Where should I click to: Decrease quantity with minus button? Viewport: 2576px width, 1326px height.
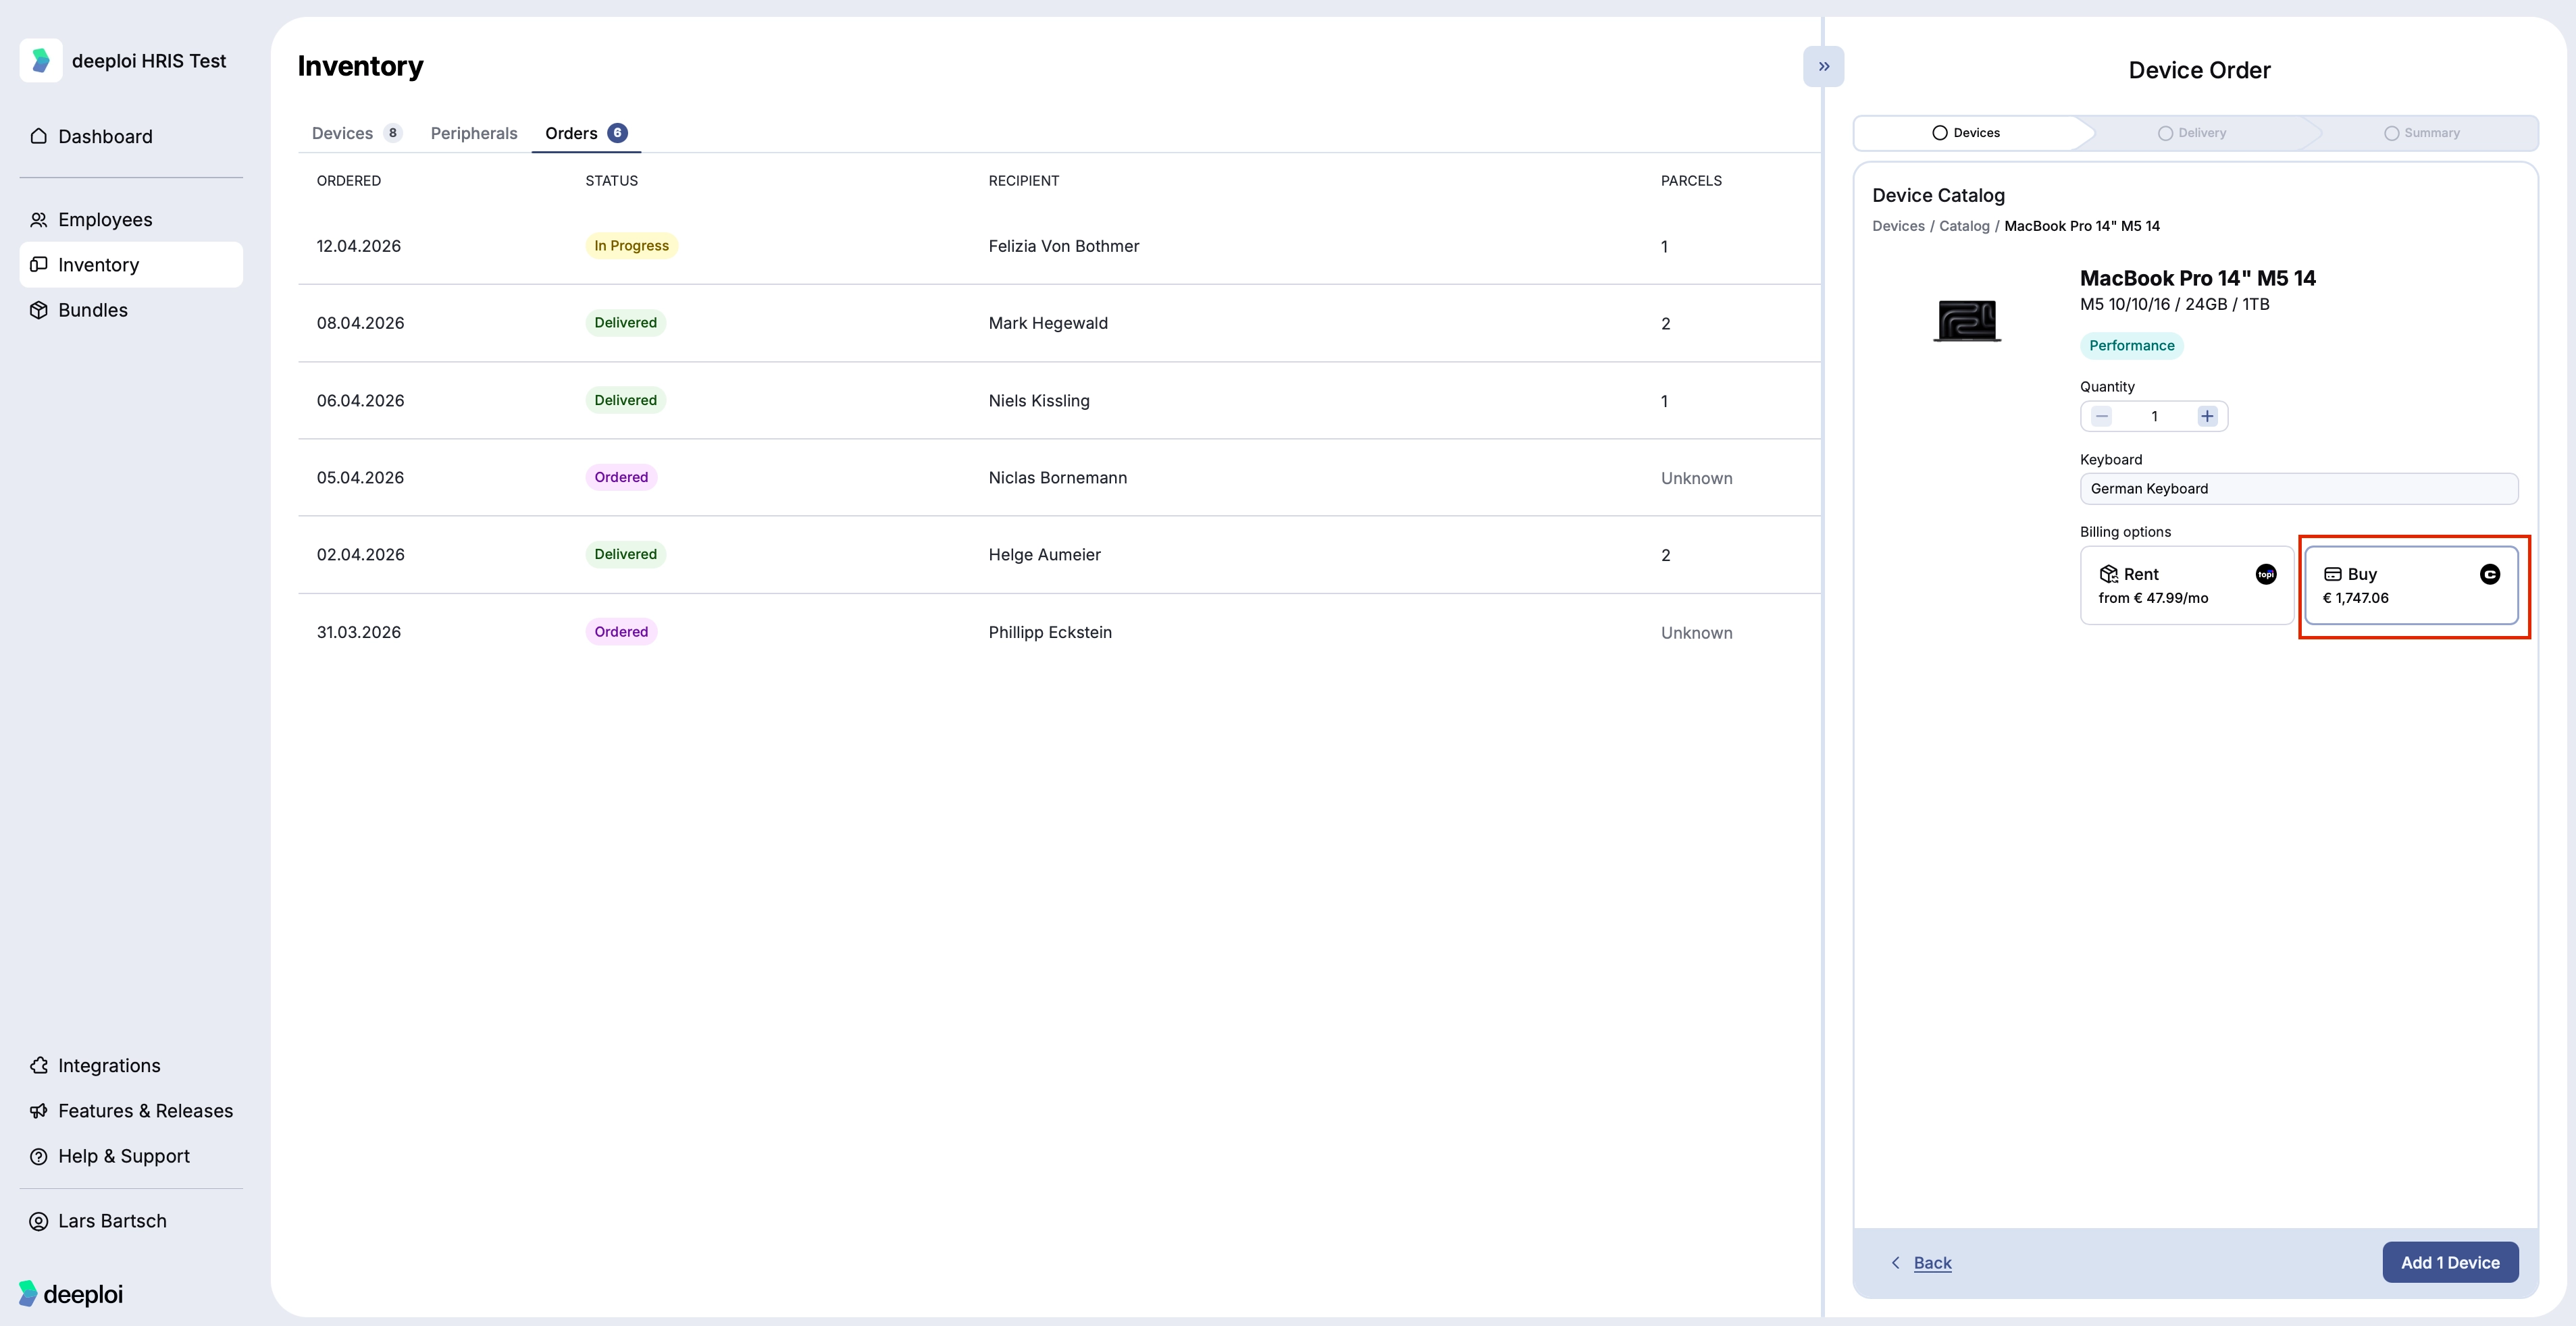point(2102,416)
